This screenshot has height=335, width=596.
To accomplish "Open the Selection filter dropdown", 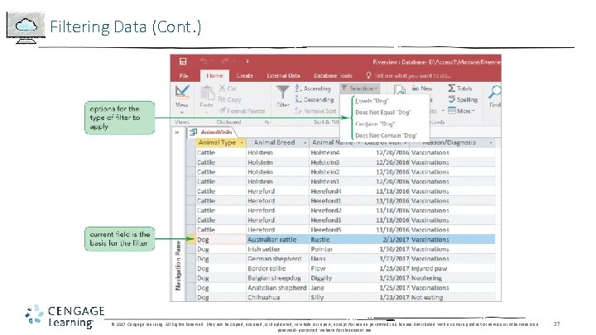I will pos(359,89).
